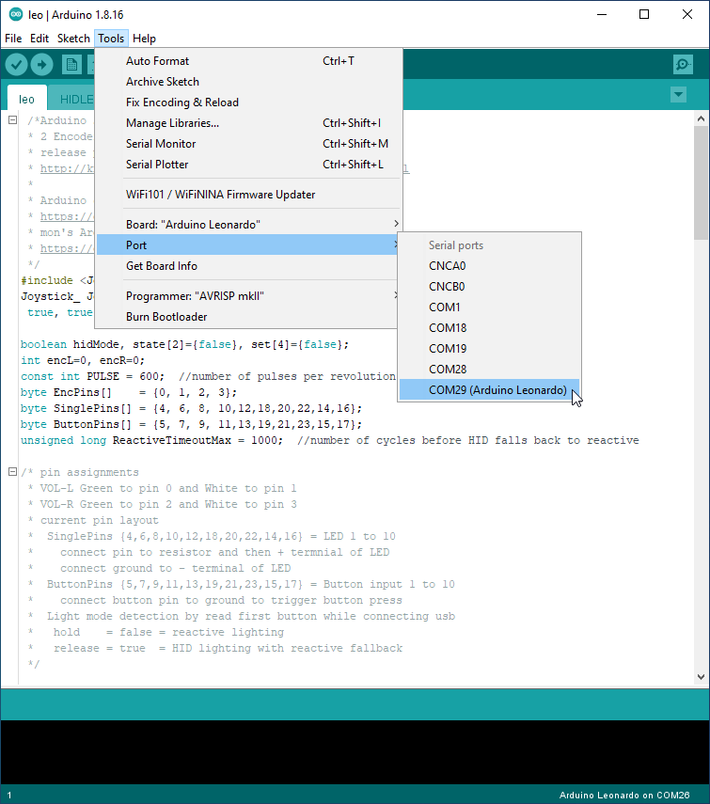Expand Programmer "AVRISP mkII" submenu

point(248,296)
